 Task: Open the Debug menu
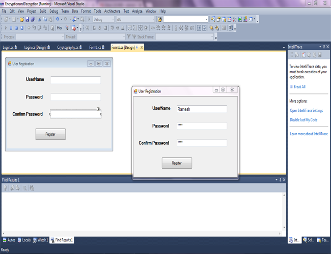pyautogui.click(x=53, y=11)
